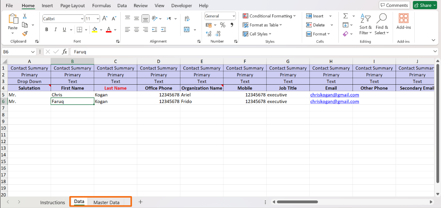Click the Share button

click(425, 5)
